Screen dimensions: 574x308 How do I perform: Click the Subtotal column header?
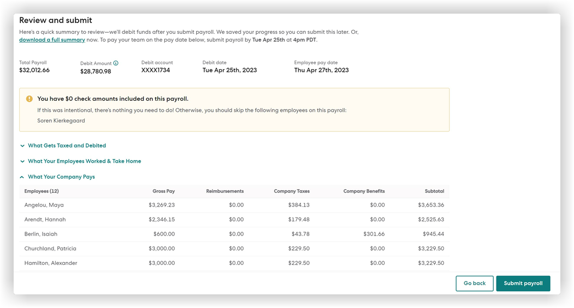435,191
